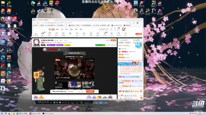Launch NetEase Cloud Music red icon

coord(15,19)
